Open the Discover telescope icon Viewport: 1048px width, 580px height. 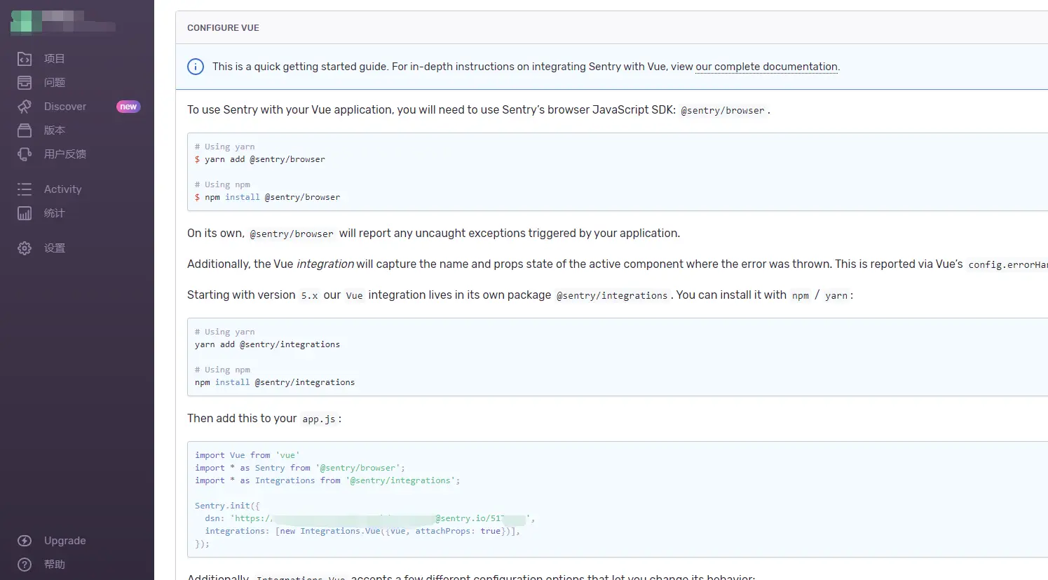25,107
